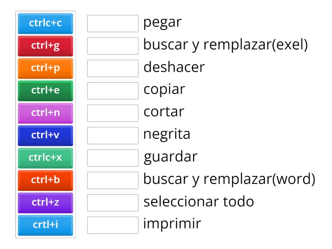Select the ctrlc+c blue tile

point(46,24)
